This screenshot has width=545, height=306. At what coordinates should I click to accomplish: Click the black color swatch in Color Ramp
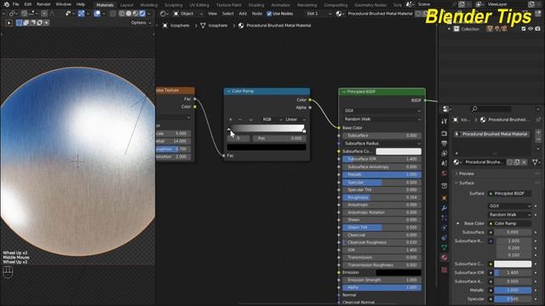(x=267, y=147)
